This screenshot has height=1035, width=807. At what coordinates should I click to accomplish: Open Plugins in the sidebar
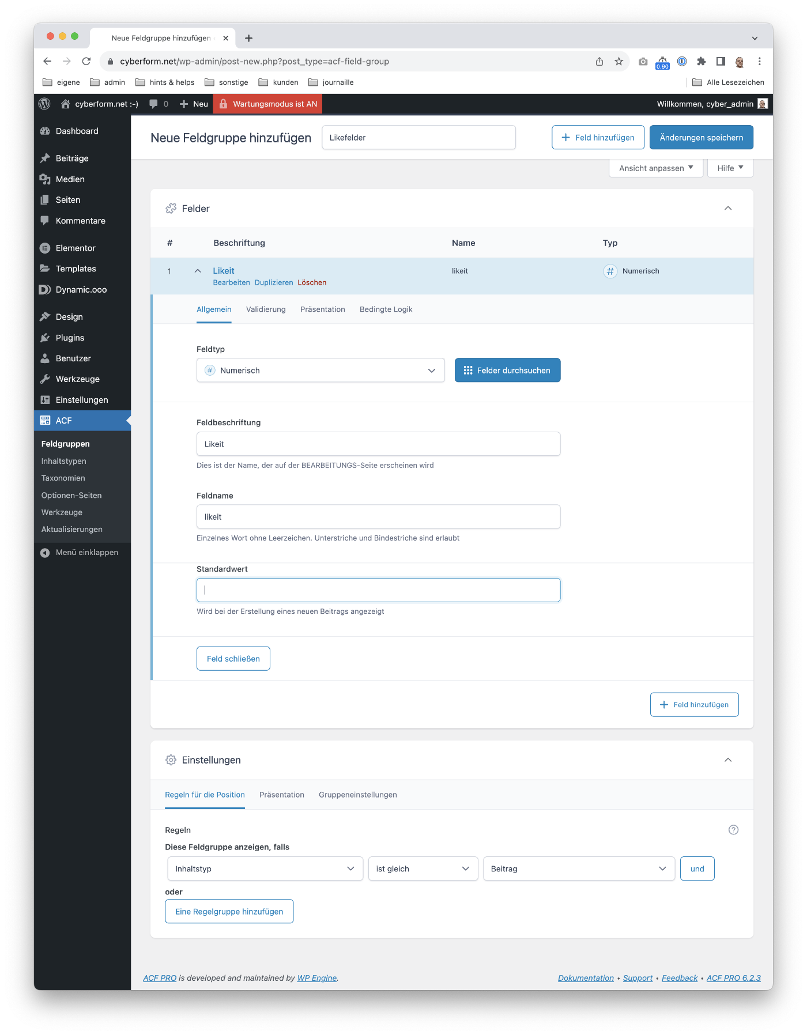(x=82, y=338)
